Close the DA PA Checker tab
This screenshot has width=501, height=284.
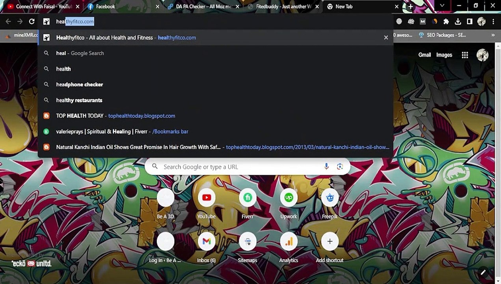(x=238, y=7)
